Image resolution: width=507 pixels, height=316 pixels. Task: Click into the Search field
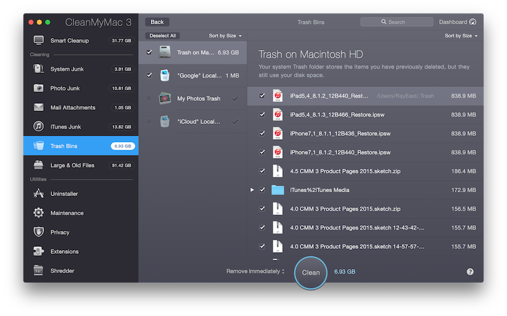pyautogui.click(x=397, y=22)
